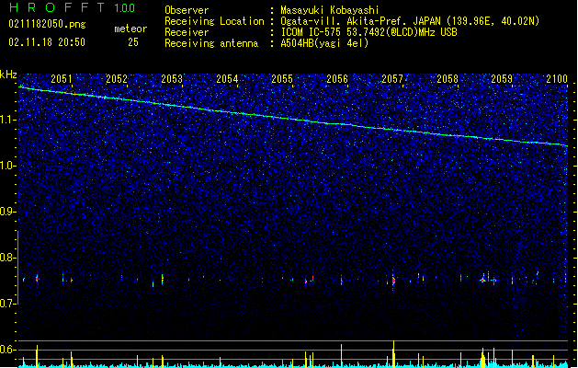This screenshot has height=368, width=578.
Task: Click the 'meteor' label
Action: [x=130, y=29]
